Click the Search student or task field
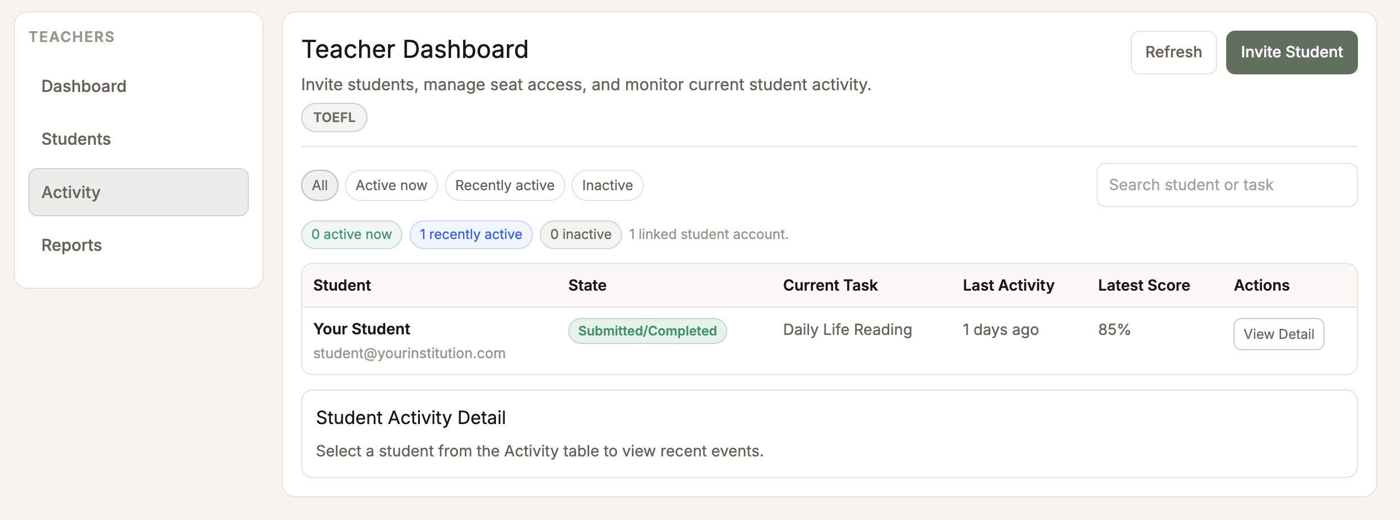This screenshot has width=1400, height=520. 1226,185
